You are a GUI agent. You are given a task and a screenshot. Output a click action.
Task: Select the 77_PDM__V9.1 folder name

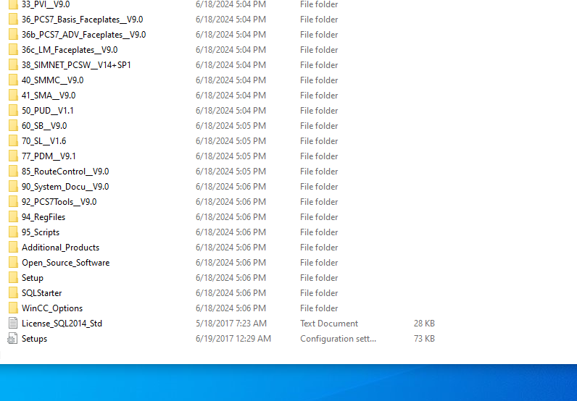pos(49,156)
